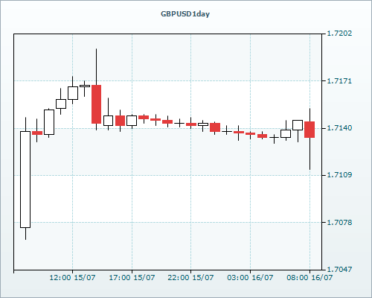Click the 03:00 16/07 time label
This screenshot has width=372, height=298.
(x=250, y=278)
